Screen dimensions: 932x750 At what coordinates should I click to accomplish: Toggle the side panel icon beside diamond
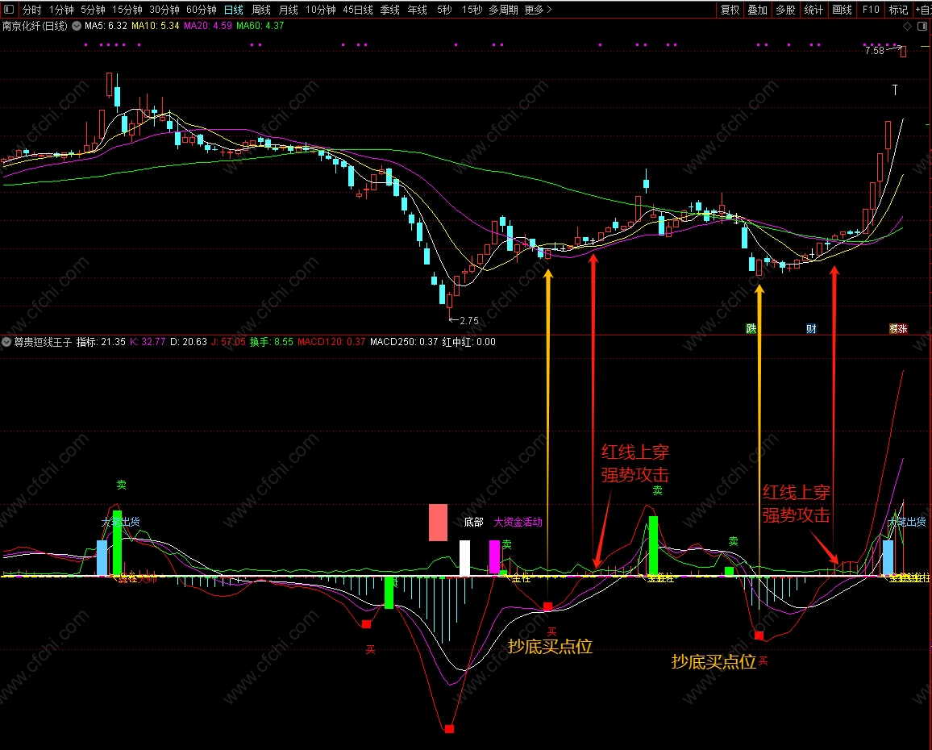[922, 26]
